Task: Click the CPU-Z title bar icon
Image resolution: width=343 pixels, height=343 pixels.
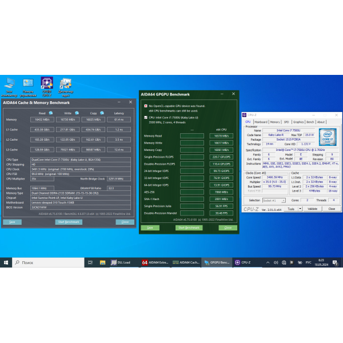Action: pos(245,115)
